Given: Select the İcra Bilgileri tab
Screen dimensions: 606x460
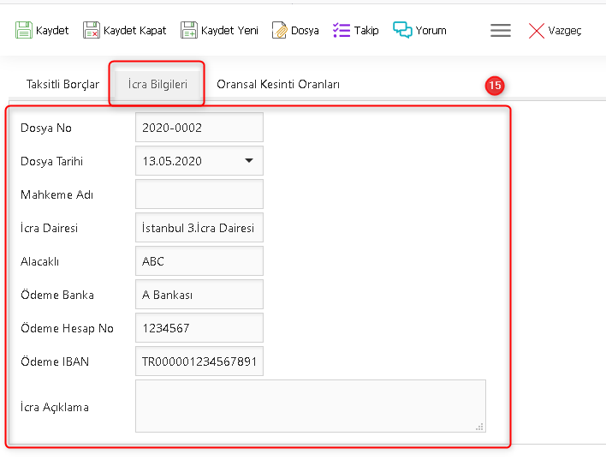Looking at the screenshot, I should pos(157,84).
